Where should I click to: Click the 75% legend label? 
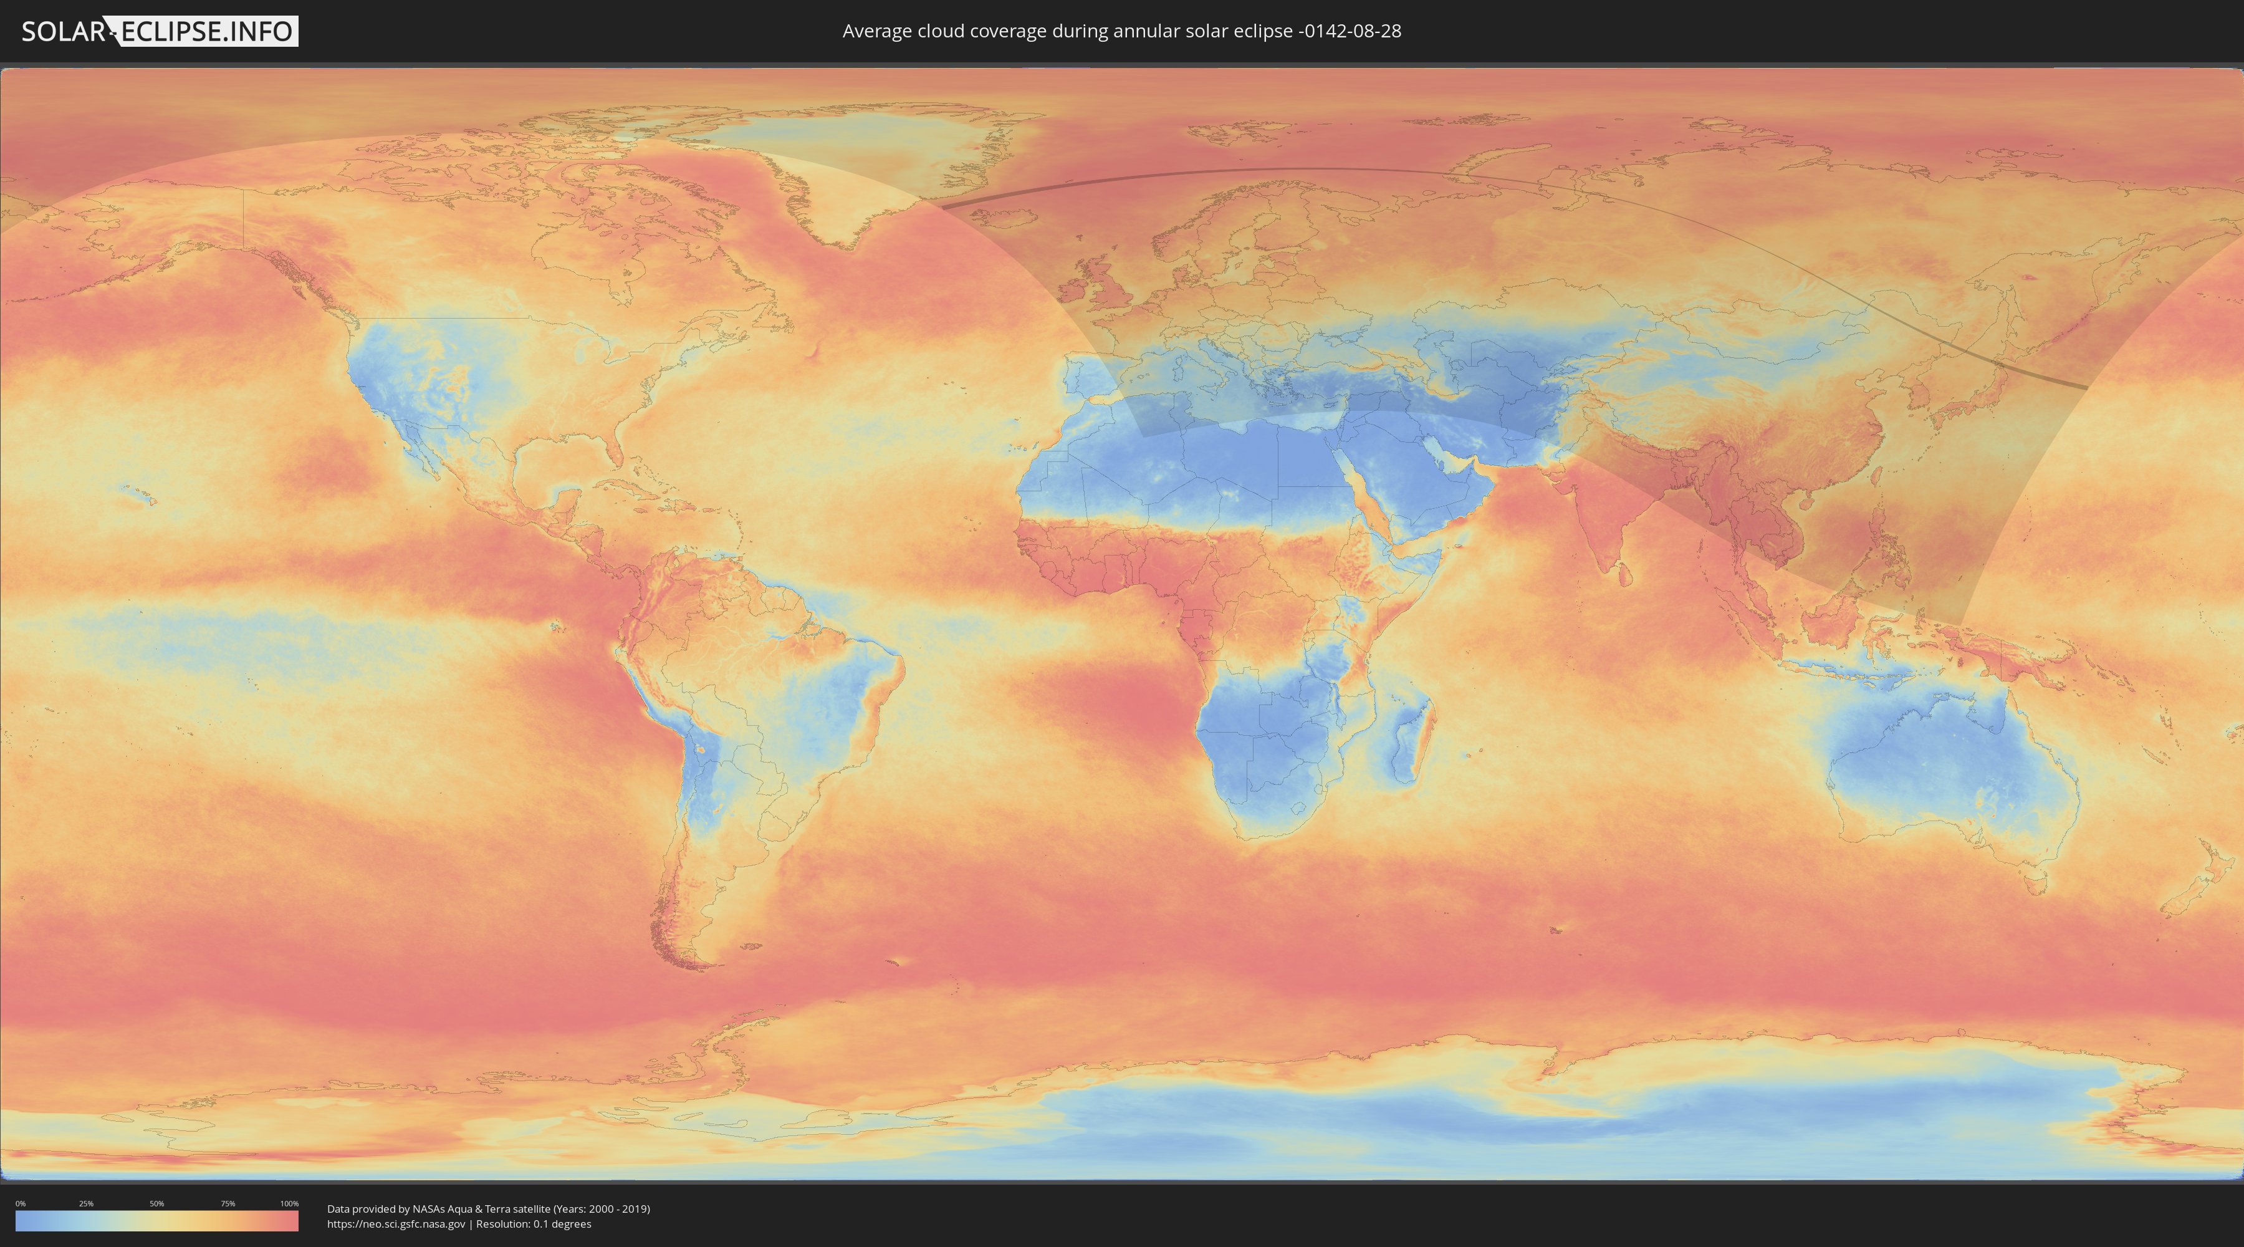point(228,1203)
